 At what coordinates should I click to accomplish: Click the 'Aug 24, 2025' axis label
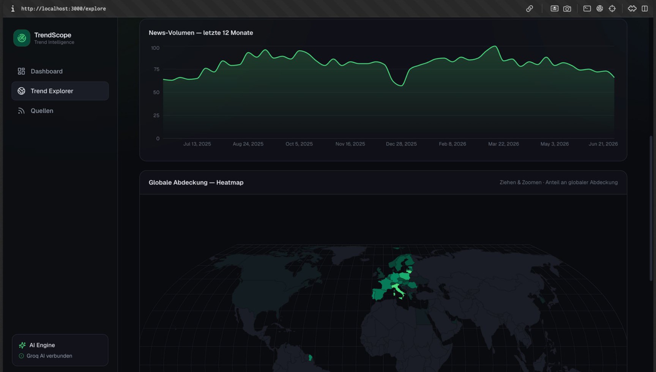point(248,144)
